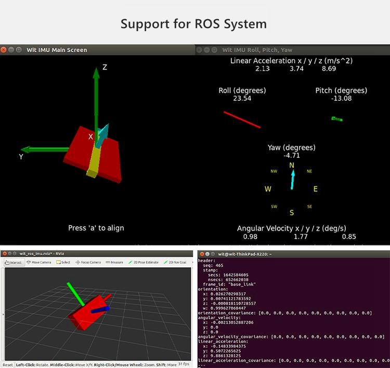Click the green Z axis arrow head
The height and width of the screenshot is (368, 390).
(x=96, y=72)
